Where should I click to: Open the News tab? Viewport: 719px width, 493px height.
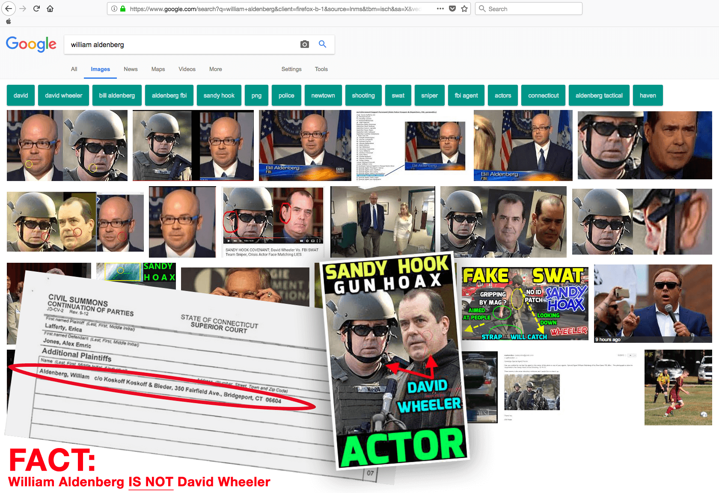[x=131, y=69]
